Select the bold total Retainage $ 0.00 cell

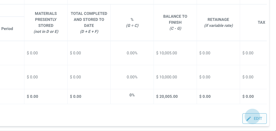205,96
